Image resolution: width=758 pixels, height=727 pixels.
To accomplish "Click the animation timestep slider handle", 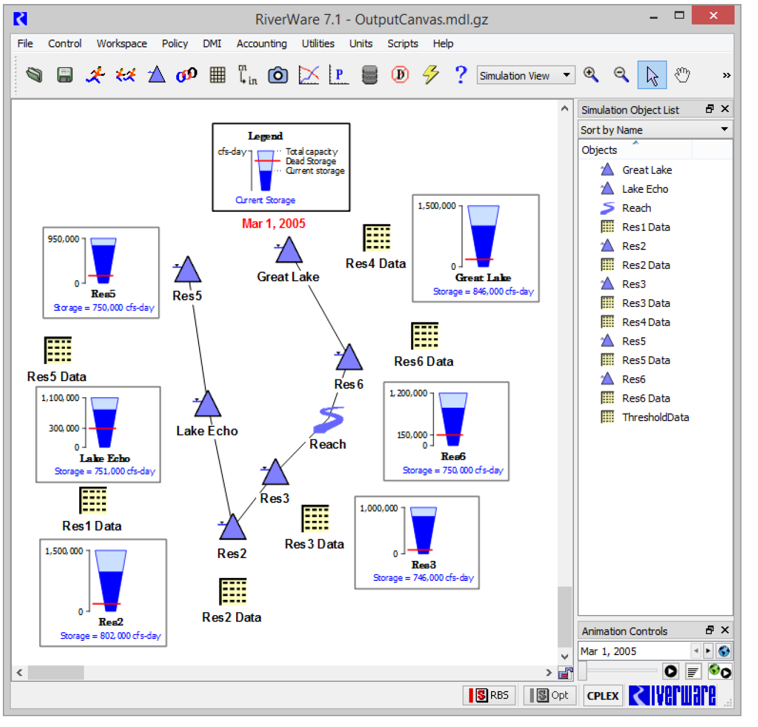I will 582,671.
